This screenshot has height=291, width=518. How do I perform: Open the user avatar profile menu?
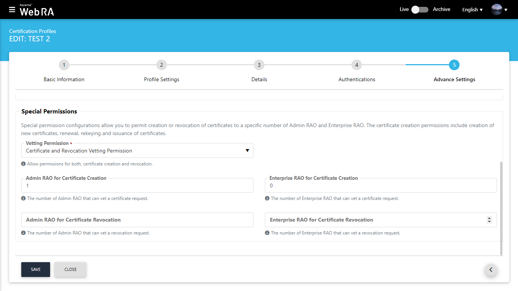pyautogui.click(x=496, y=9)
